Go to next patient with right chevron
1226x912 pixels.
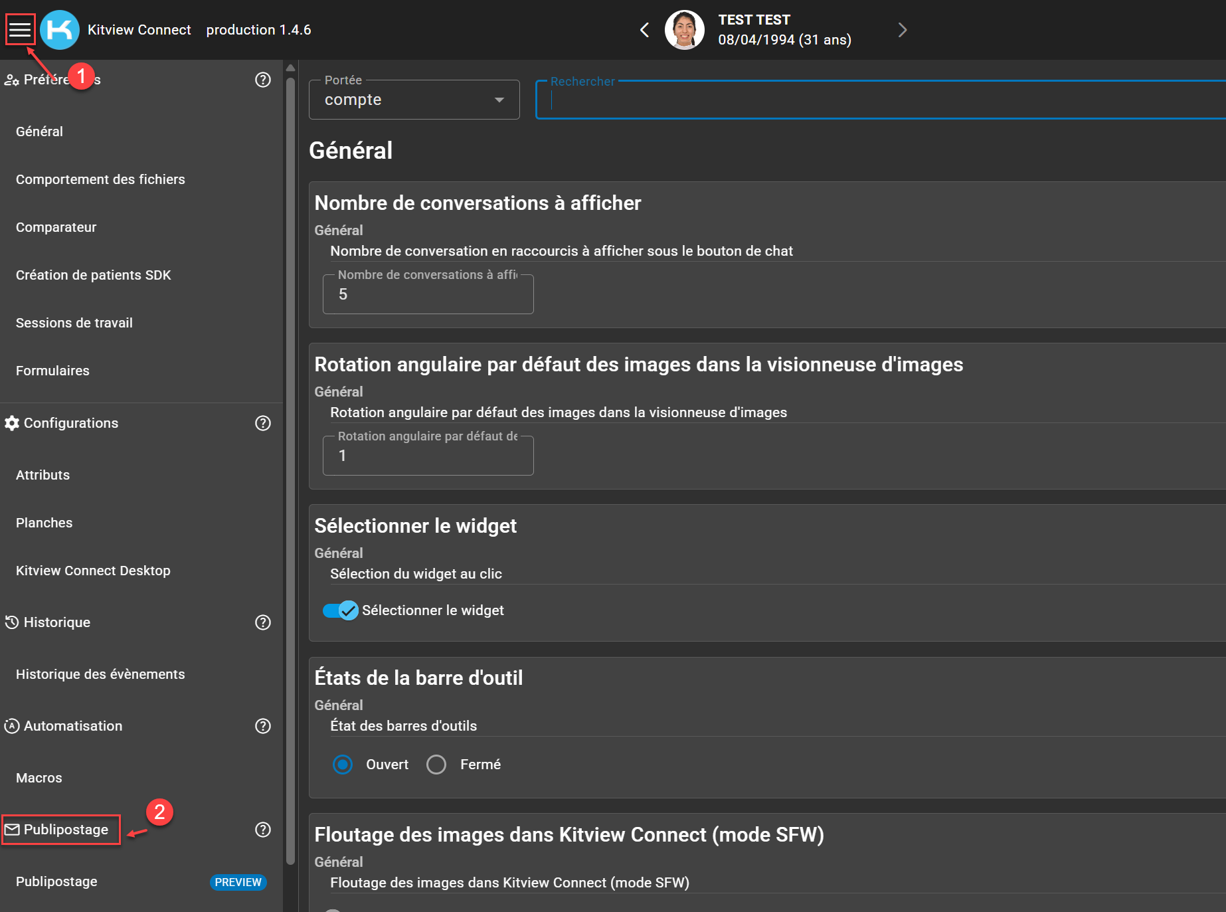[x=902, y=30]
